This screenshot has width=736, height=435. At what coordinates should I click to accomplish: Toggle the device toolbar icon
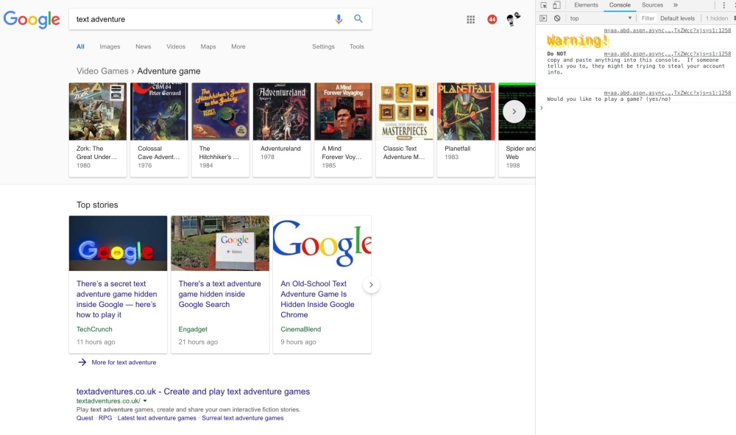(556, 5)
